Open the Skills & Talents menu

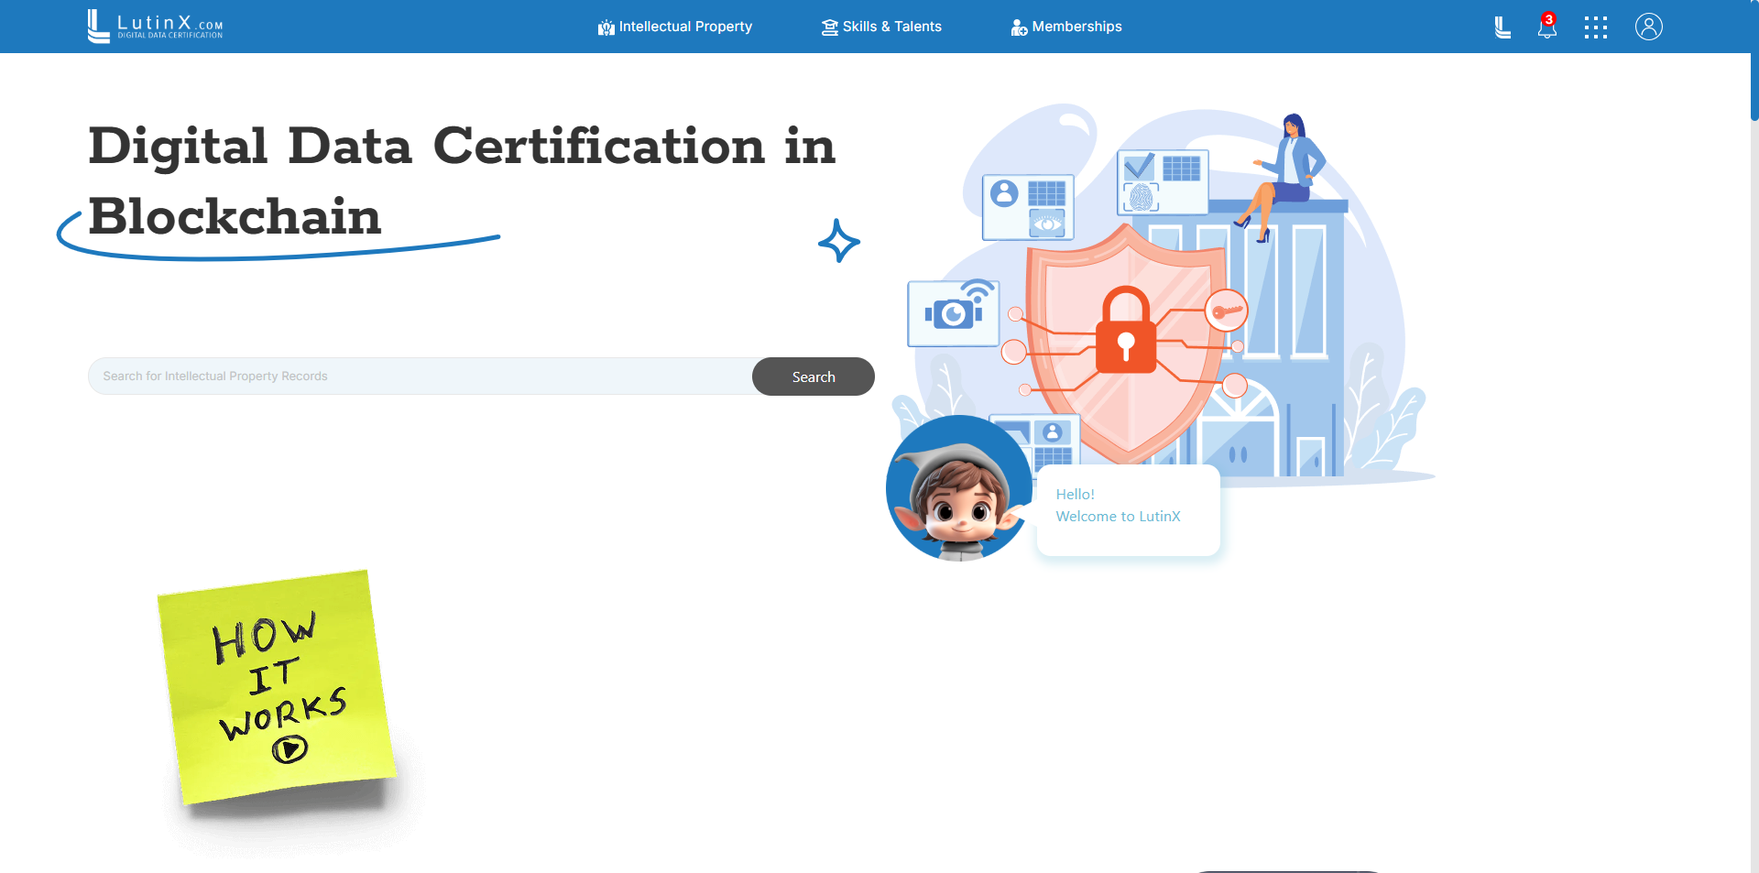(881, 27)
